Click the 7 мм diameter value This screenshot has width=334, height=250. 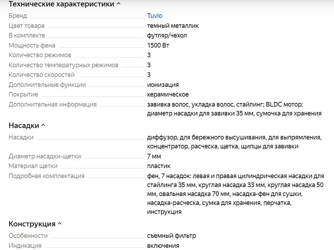click(154, 156)
